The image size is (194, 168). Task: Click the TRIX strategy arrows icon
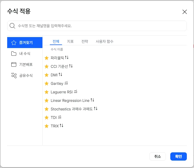pos(61,126)
